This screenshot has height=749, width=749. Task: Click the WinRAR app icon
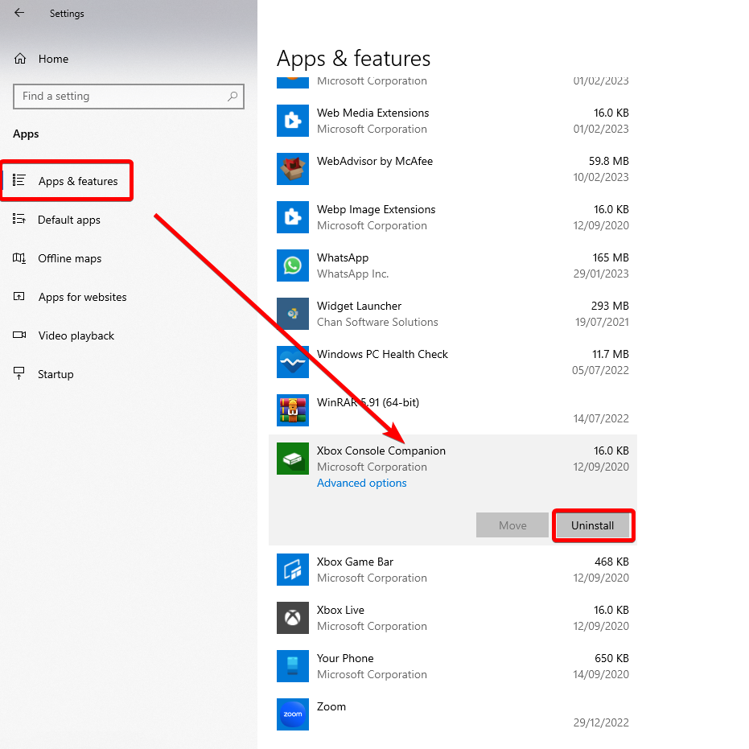pyautogui.click(x=292, y=410)
